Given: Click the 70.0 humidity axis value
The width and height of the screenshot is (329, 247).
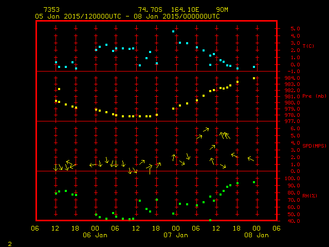Looking at the screenshot, I should tap(294, 200).
